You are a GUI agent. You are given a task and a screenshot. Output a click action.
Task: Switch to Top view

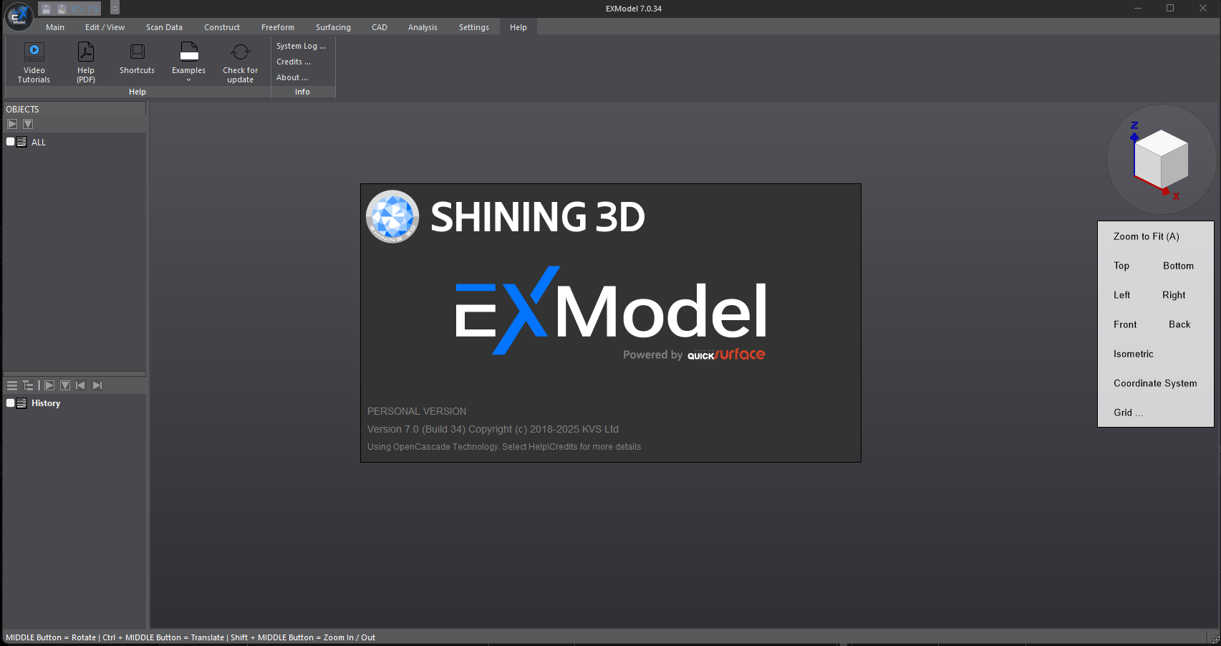(1121, 266)
